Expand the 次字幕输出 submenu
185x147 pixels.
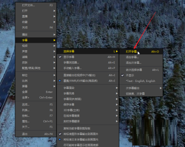click(141, 88)
